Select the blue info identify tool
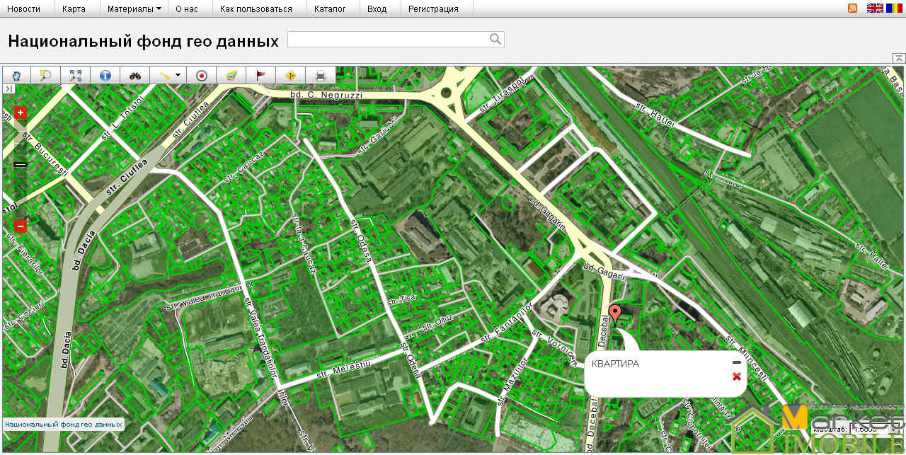The image size is (906, 455). [x=105, y=76]
